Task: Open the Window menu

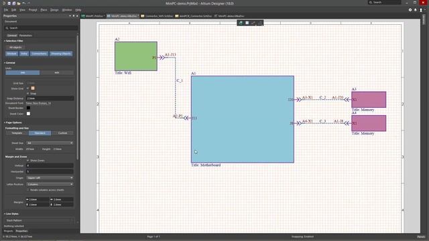Action: [x=67, y=10]
